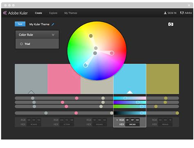Click the green value 197 RGB field

pos(132,120)
